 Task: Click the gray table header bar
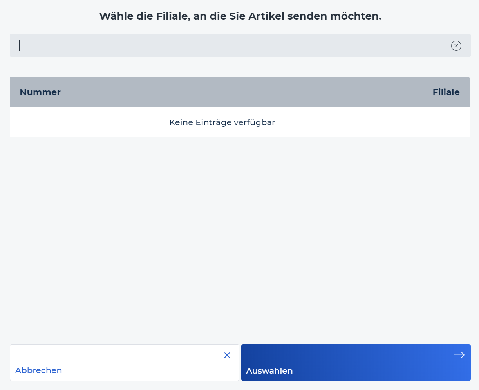240,92
